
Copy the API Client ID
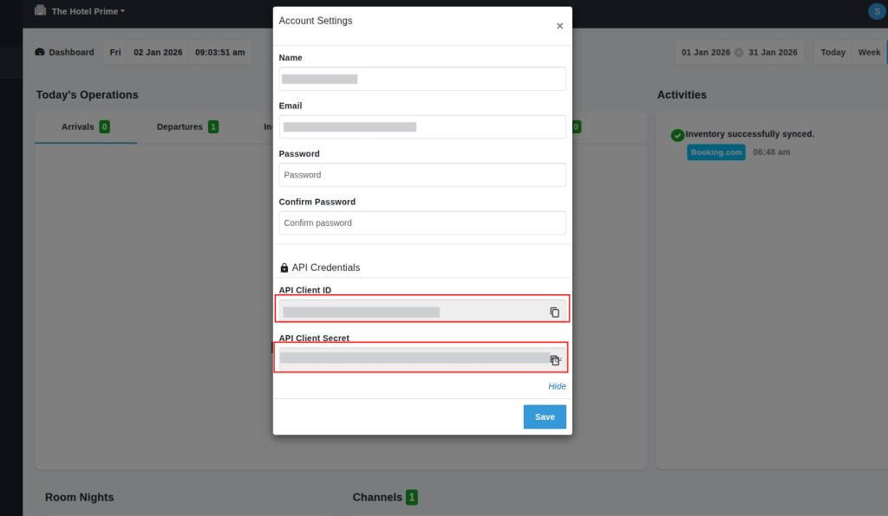[555, 313]
